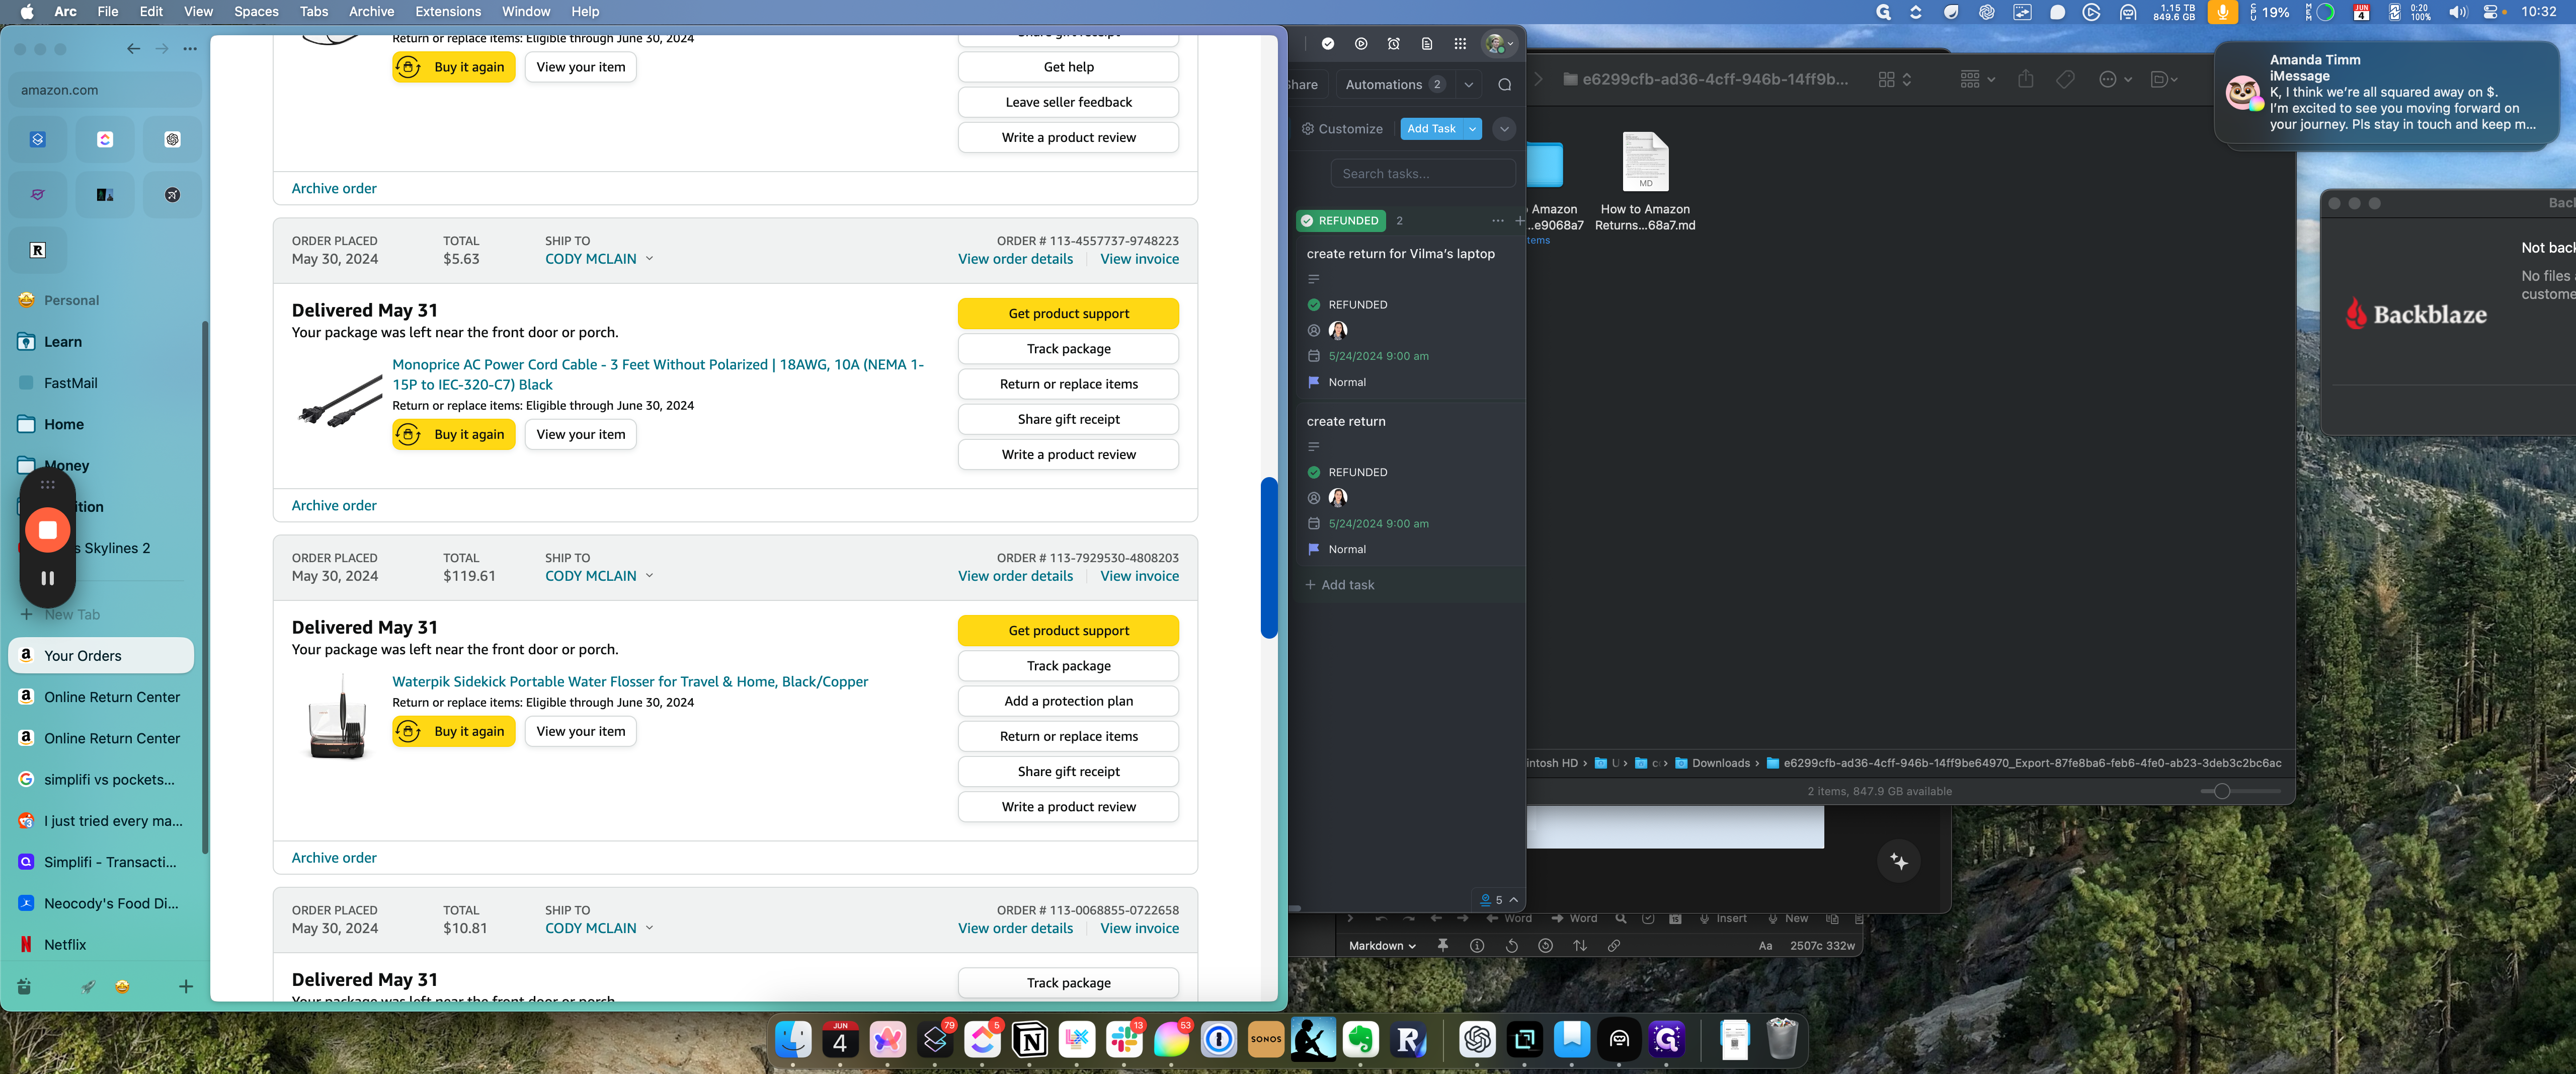Expand the round chevron button beside Add Task
This screenshot has width=2576, height=1074.
[1504, 129]
